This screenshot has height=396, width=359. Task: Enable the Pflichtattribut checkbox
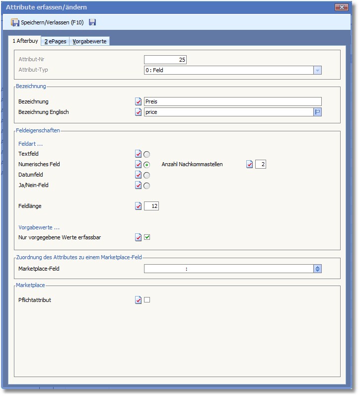pyautogui.click(x=147, y=300)
